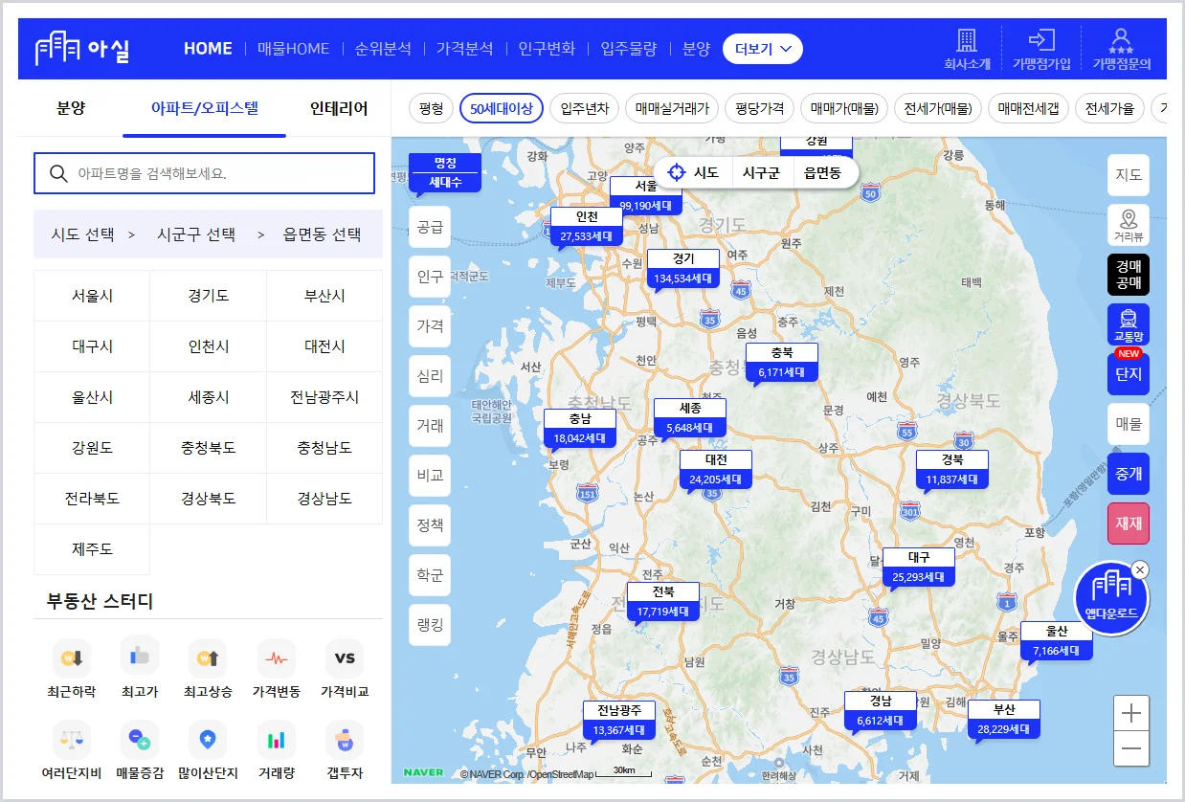Click the search magnifier icon
1185x802 pixels.
58,173
